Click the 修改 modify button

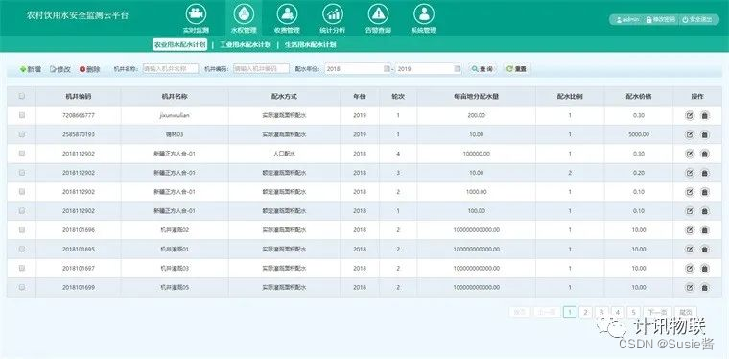pos(60,69)
